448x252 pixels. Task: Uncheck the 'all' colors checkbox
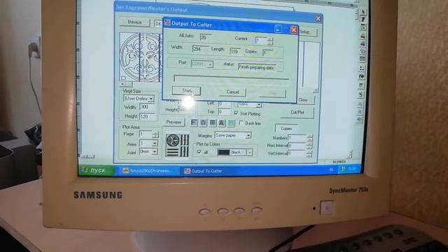[x=199, y=152]
